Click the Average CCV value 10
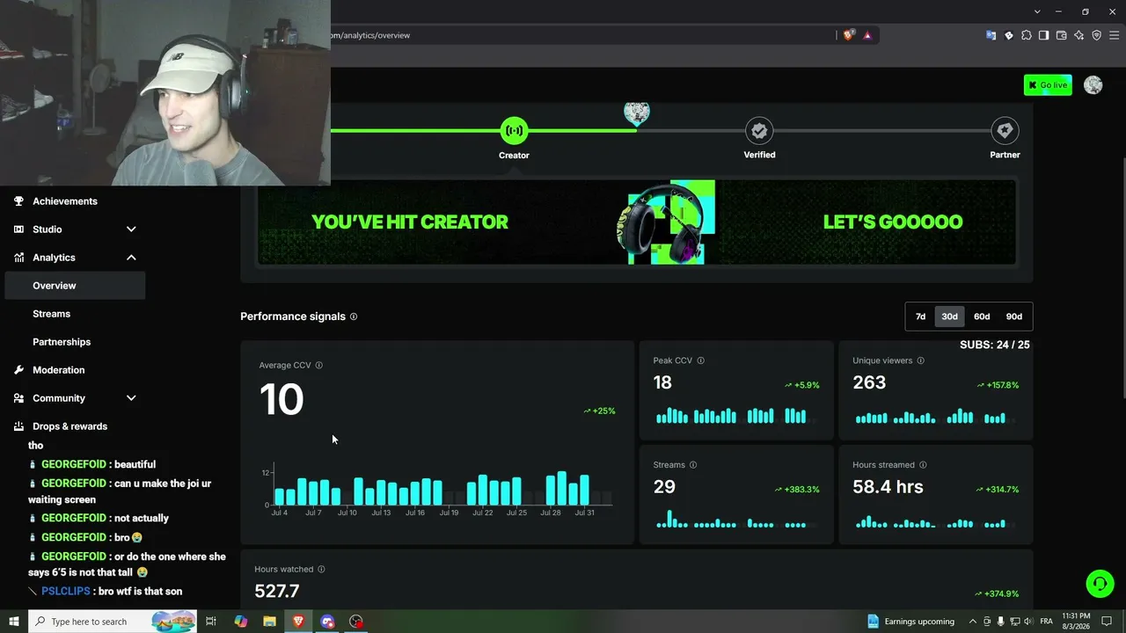1126x633 pixels. click(x=281, y=399)
